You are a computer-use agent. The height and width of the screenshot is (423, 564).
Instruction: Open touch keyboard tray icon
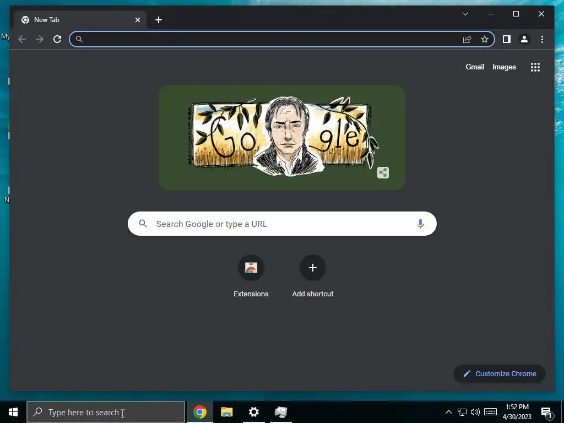coord(490,412)
